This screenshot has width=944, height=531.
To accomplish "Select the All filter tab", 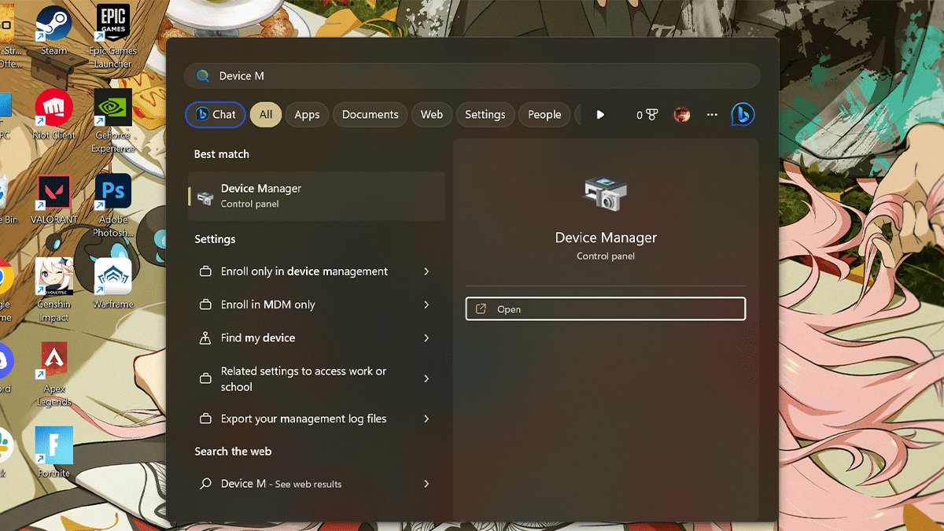I will coord(266,115).
